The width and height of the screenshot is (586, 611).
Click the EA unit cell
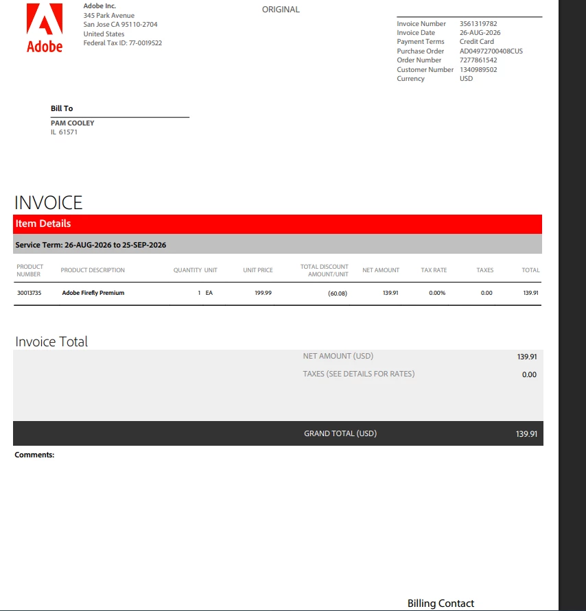(x=209, y=293)
